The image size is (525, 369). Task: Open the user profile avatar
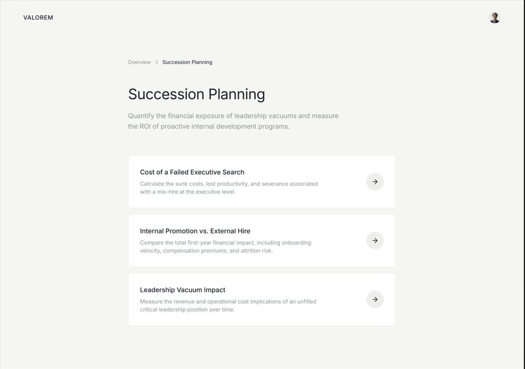click(494, 18)
